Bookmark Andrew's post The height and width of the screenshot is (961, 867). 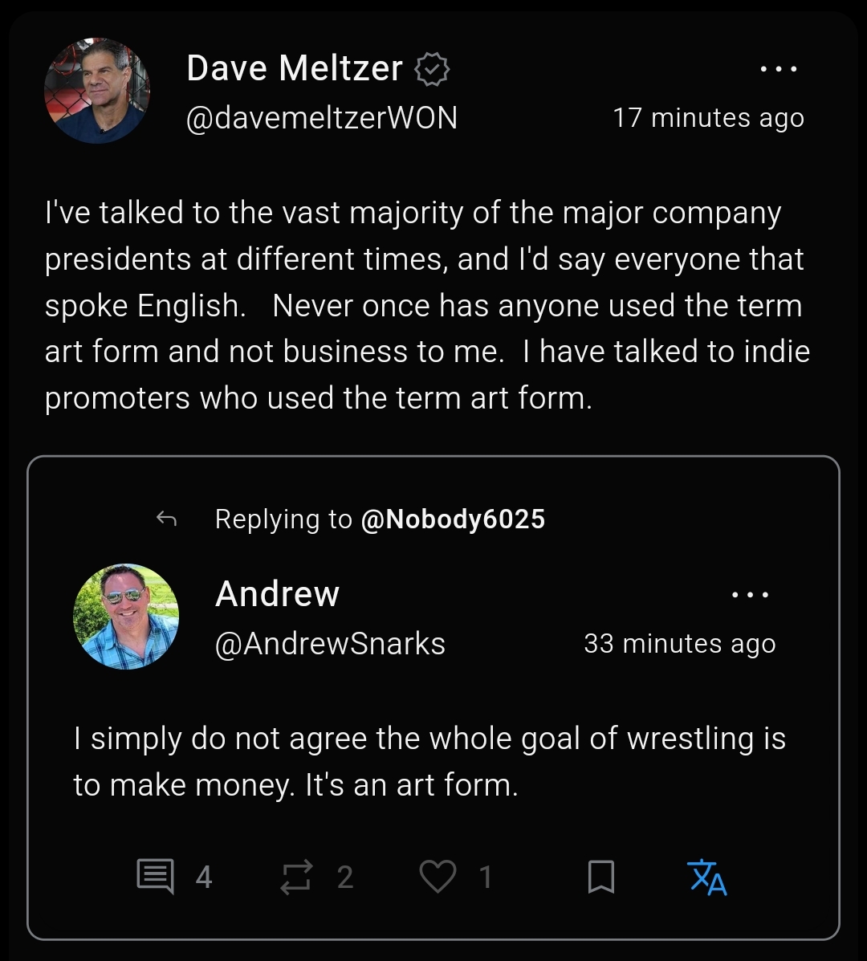point(601,877)
